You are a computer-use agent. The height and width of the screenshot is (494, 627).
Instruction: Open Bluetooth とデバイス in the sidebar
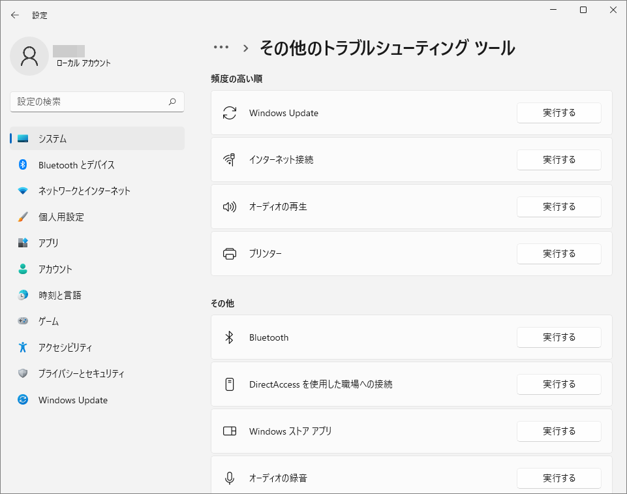76,165
